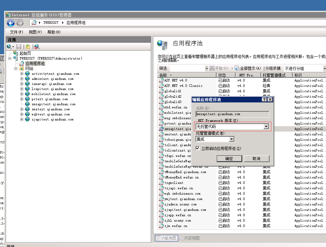Select the 应用程序池 tree node
This screenshot has width=326, height=247.
[x=35, y=63]
